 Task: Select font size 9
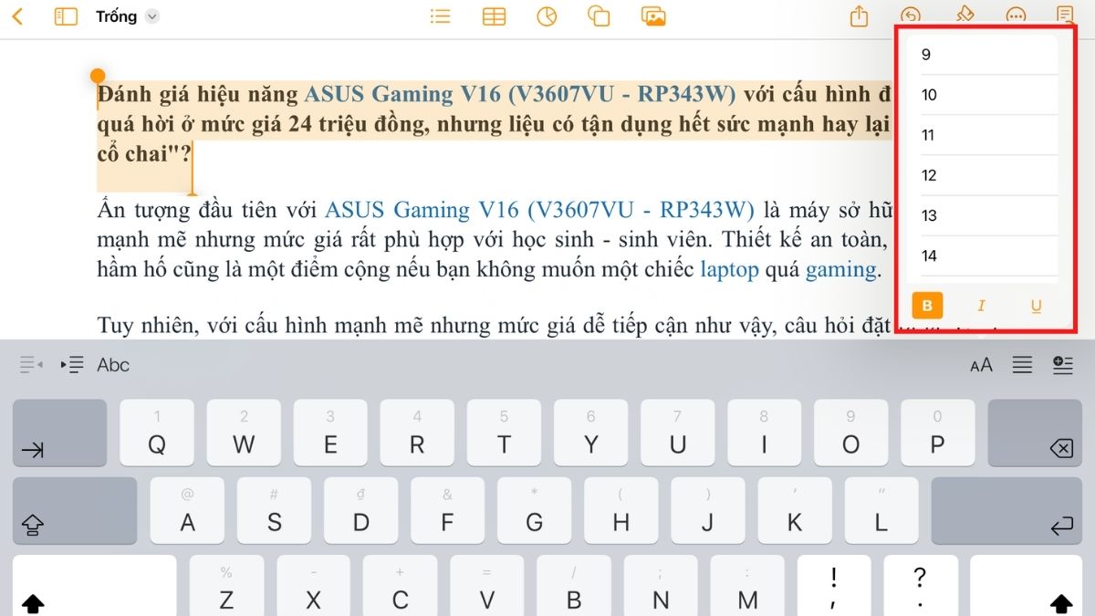(x=989, y=55)
